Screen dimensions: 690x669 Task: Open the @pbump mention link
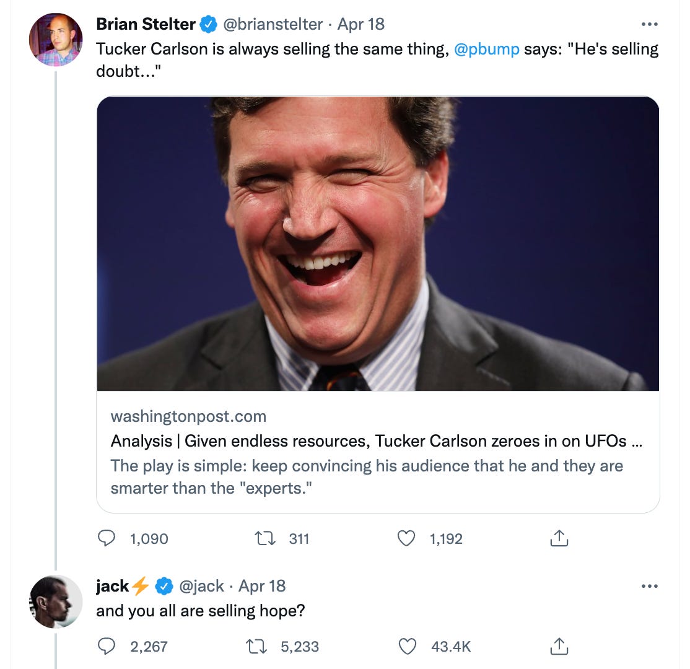[486, 49]
